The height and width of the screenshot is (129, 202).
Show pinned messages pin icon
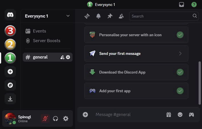110,16
